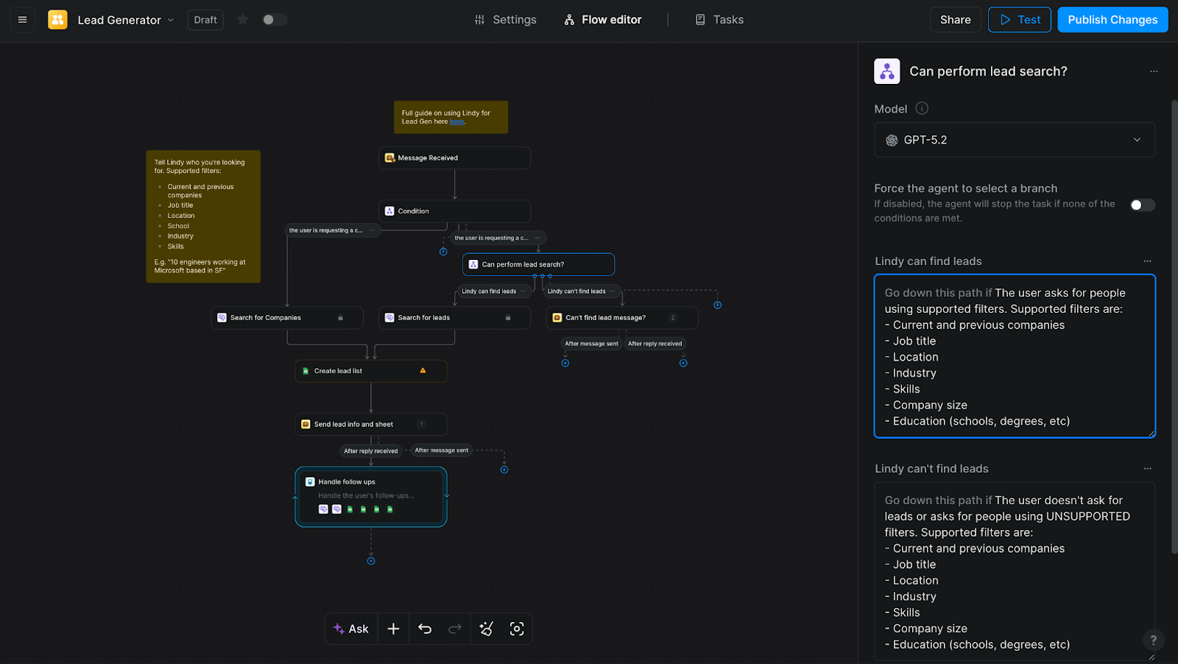The height and width of the screenshot is (664, 1178).
Task: Undo the last change
Action: [x=425, y=629]
